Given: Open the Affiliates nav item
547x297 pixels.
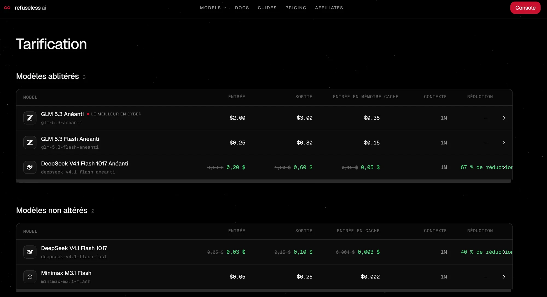Looking at the screenshot, I should click(329, 8).
